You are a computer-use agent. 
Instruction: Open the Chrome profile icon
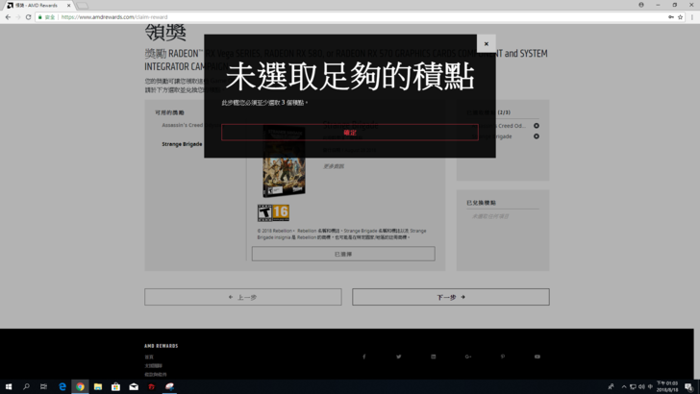(x=641, y=5)
